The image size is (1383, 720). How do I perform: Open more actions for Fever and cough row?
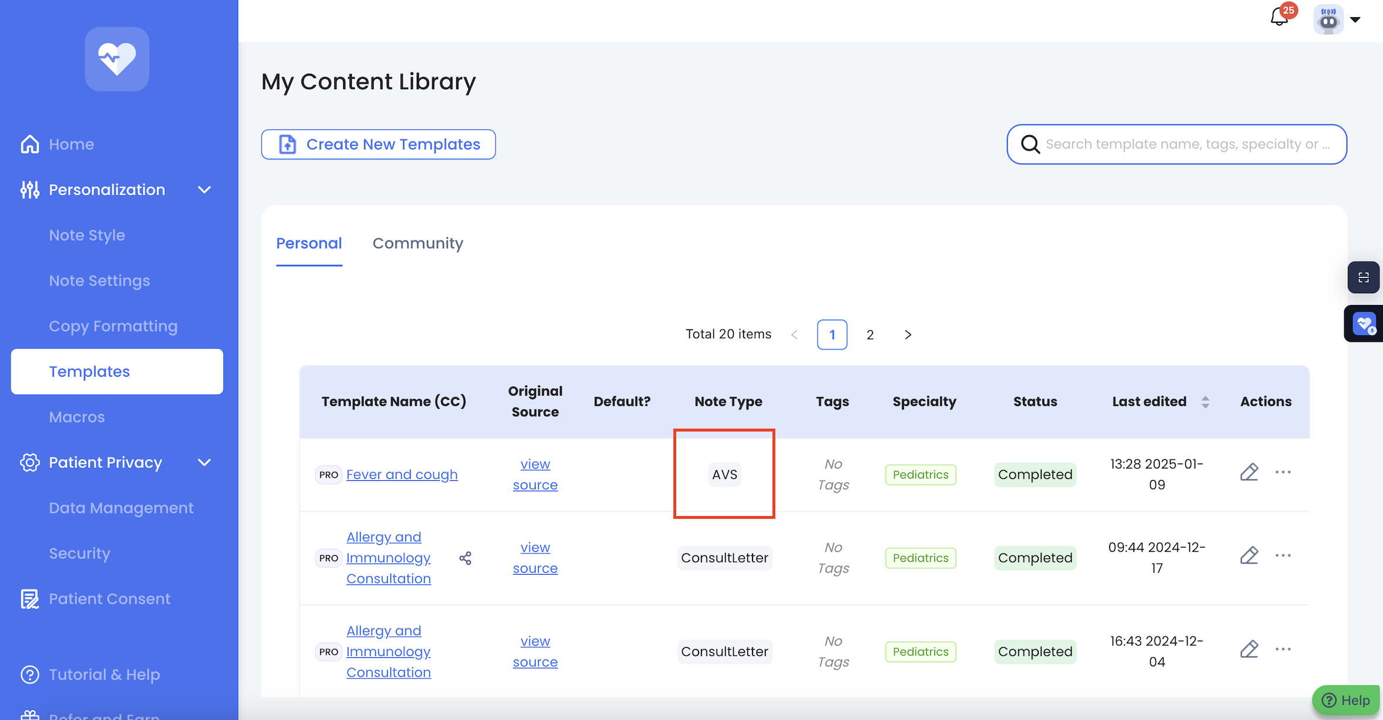coord(1283,473)
